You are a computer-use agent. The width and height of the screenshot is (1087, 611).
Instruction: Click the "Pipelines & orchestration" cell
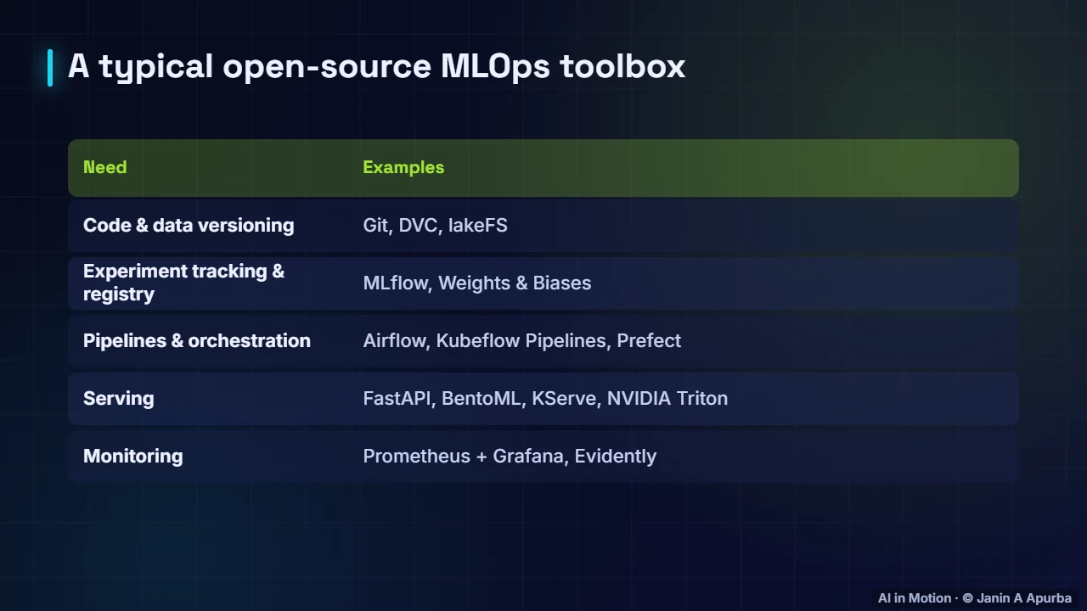pos(197,340)
